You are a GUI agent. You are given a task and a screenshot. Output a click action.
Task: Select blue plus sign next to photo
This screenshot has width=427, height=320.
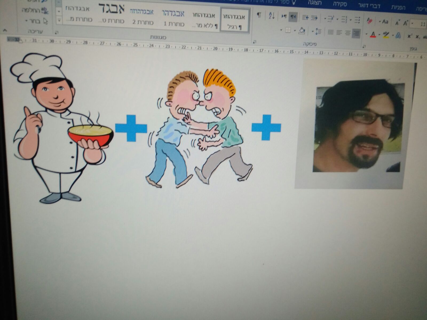pyautogui.click(x=266, y=127)
